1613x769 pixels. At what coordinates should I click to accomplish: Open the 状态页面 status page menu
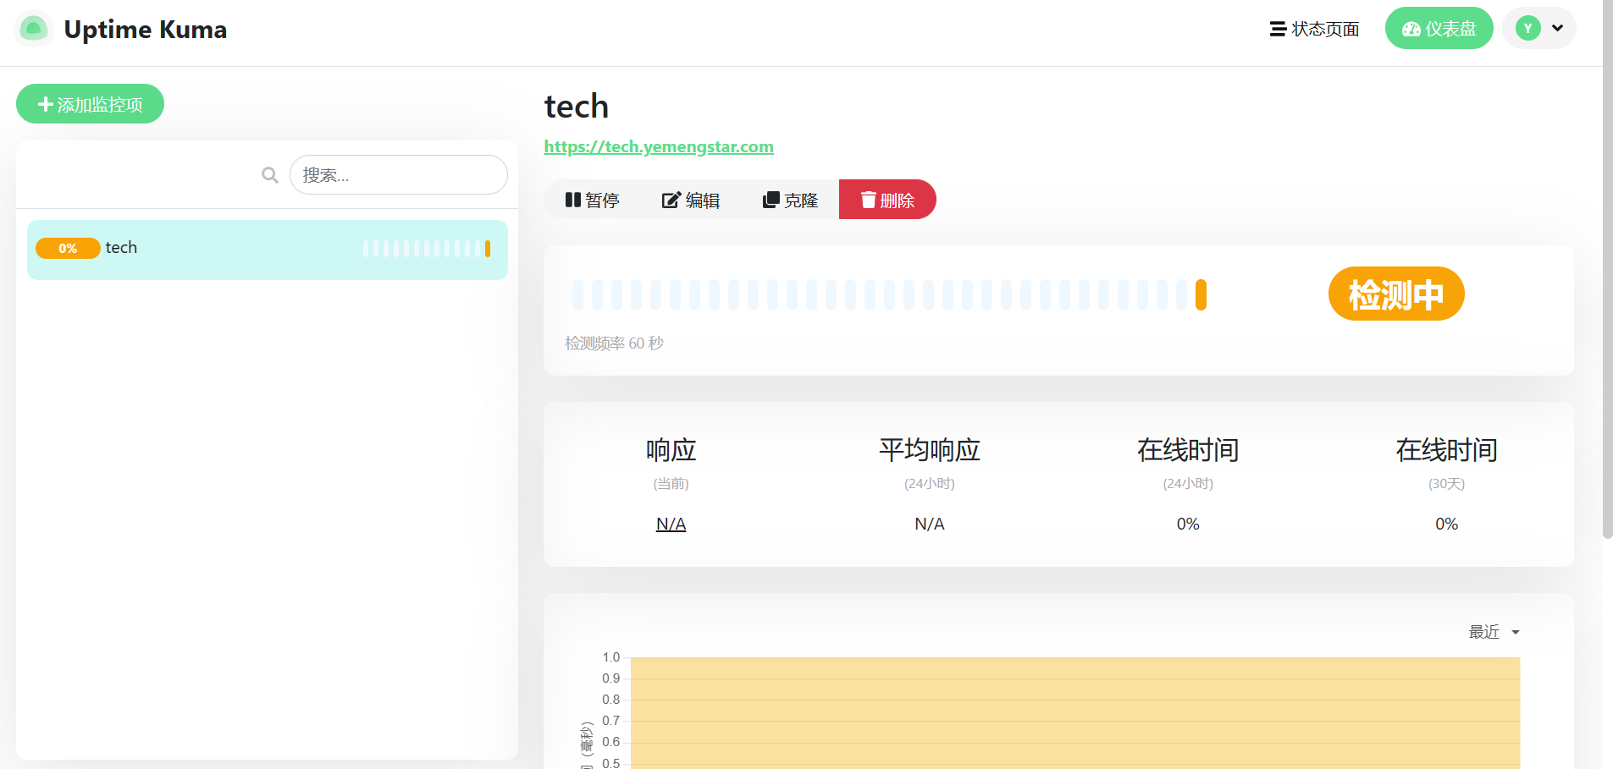(x=1324, y=29)
